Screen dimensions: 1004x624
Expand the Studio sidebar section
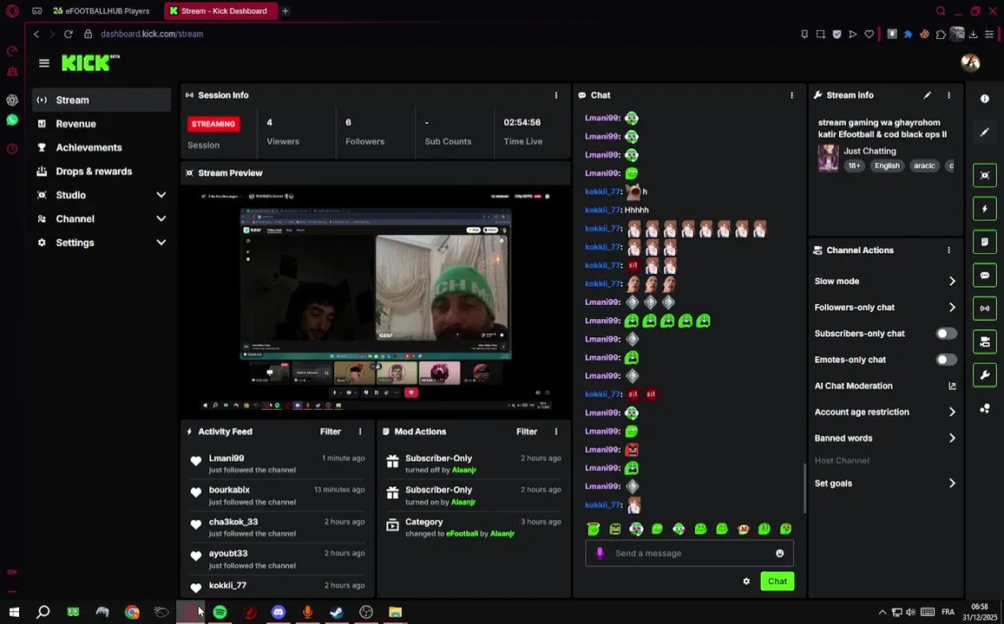click(x=102, y=195)
